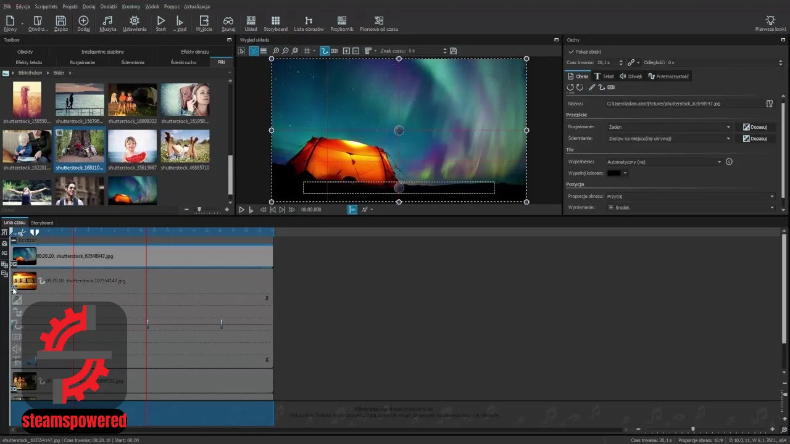The image size is (790, 444).
Task: Open Rozjaśnianie dropdown set to Żaden
Action: pos(670,127)
